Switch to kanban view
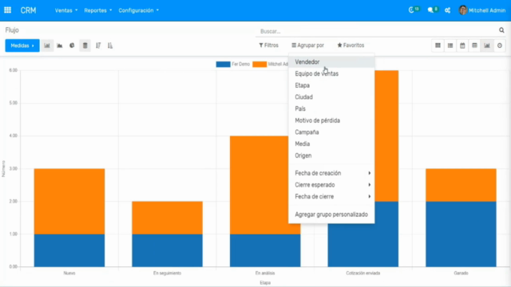The width and height of the screenshot is (511, 287). [x=438, y=45]
